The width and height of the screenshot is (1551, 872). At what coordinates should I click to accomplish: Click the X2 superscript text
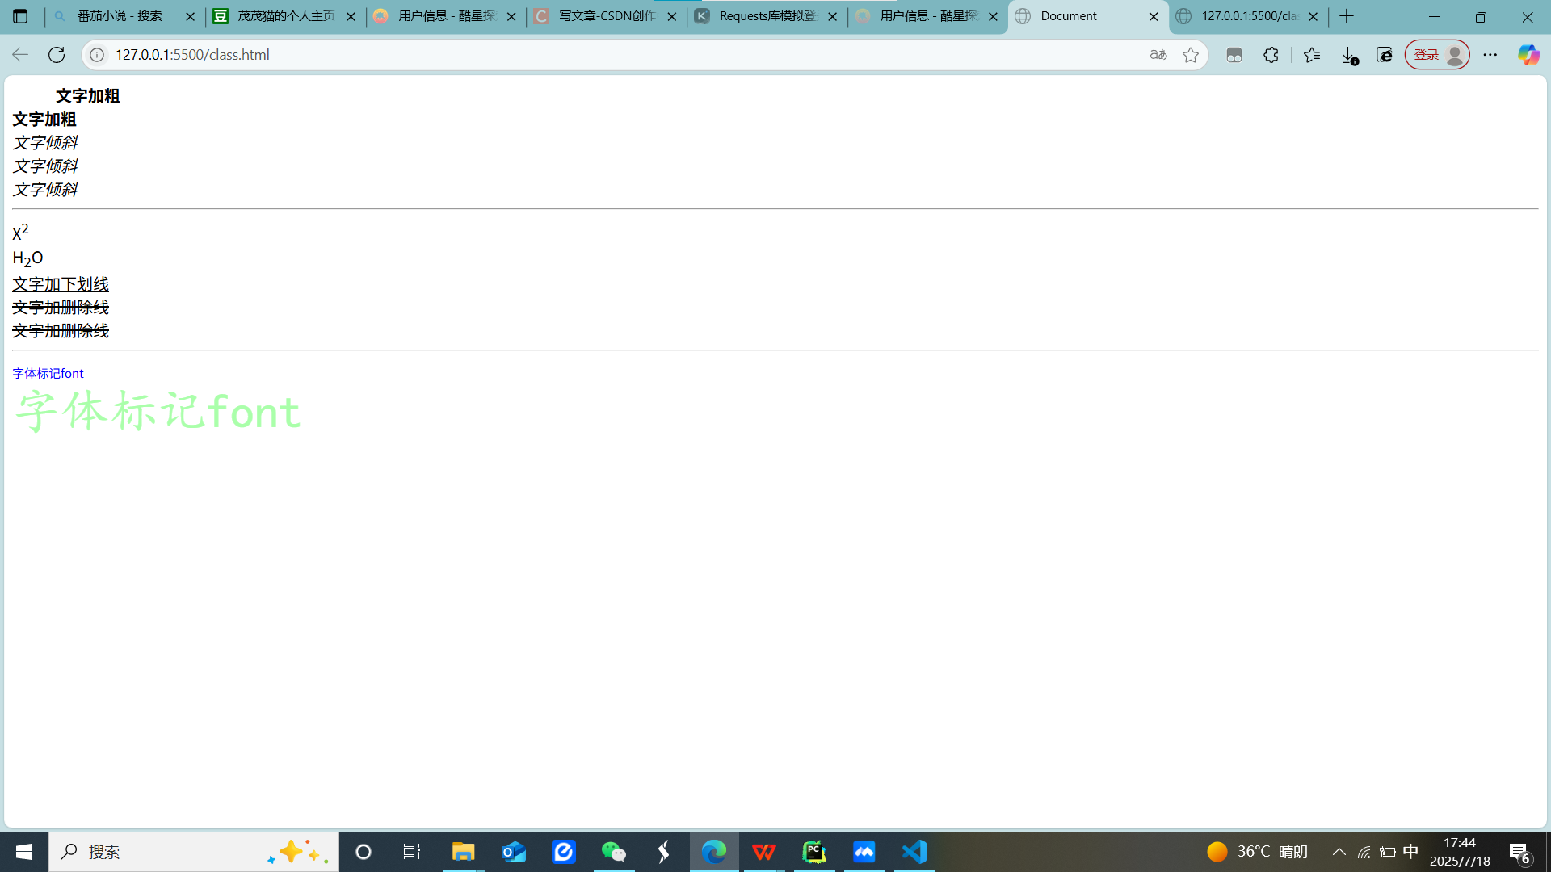pos(20,232)
